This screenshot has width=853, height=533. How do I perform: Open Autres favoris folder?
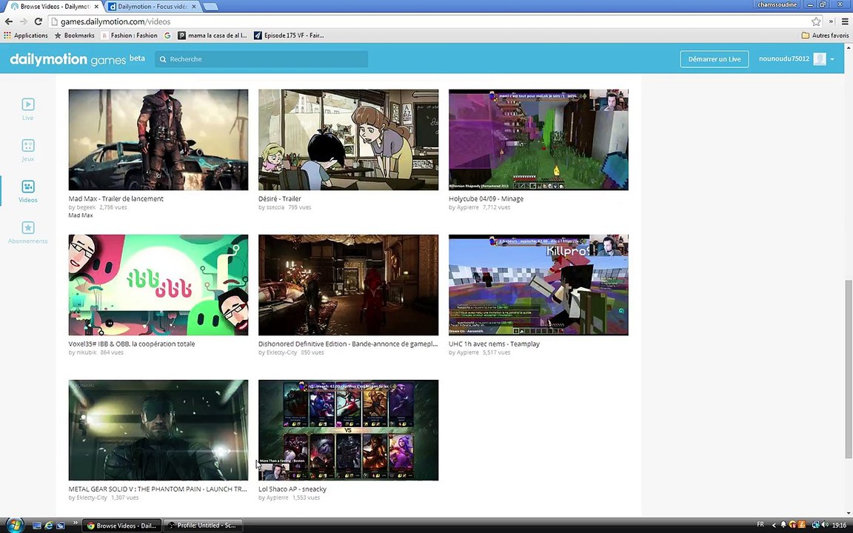coord(826,36)
